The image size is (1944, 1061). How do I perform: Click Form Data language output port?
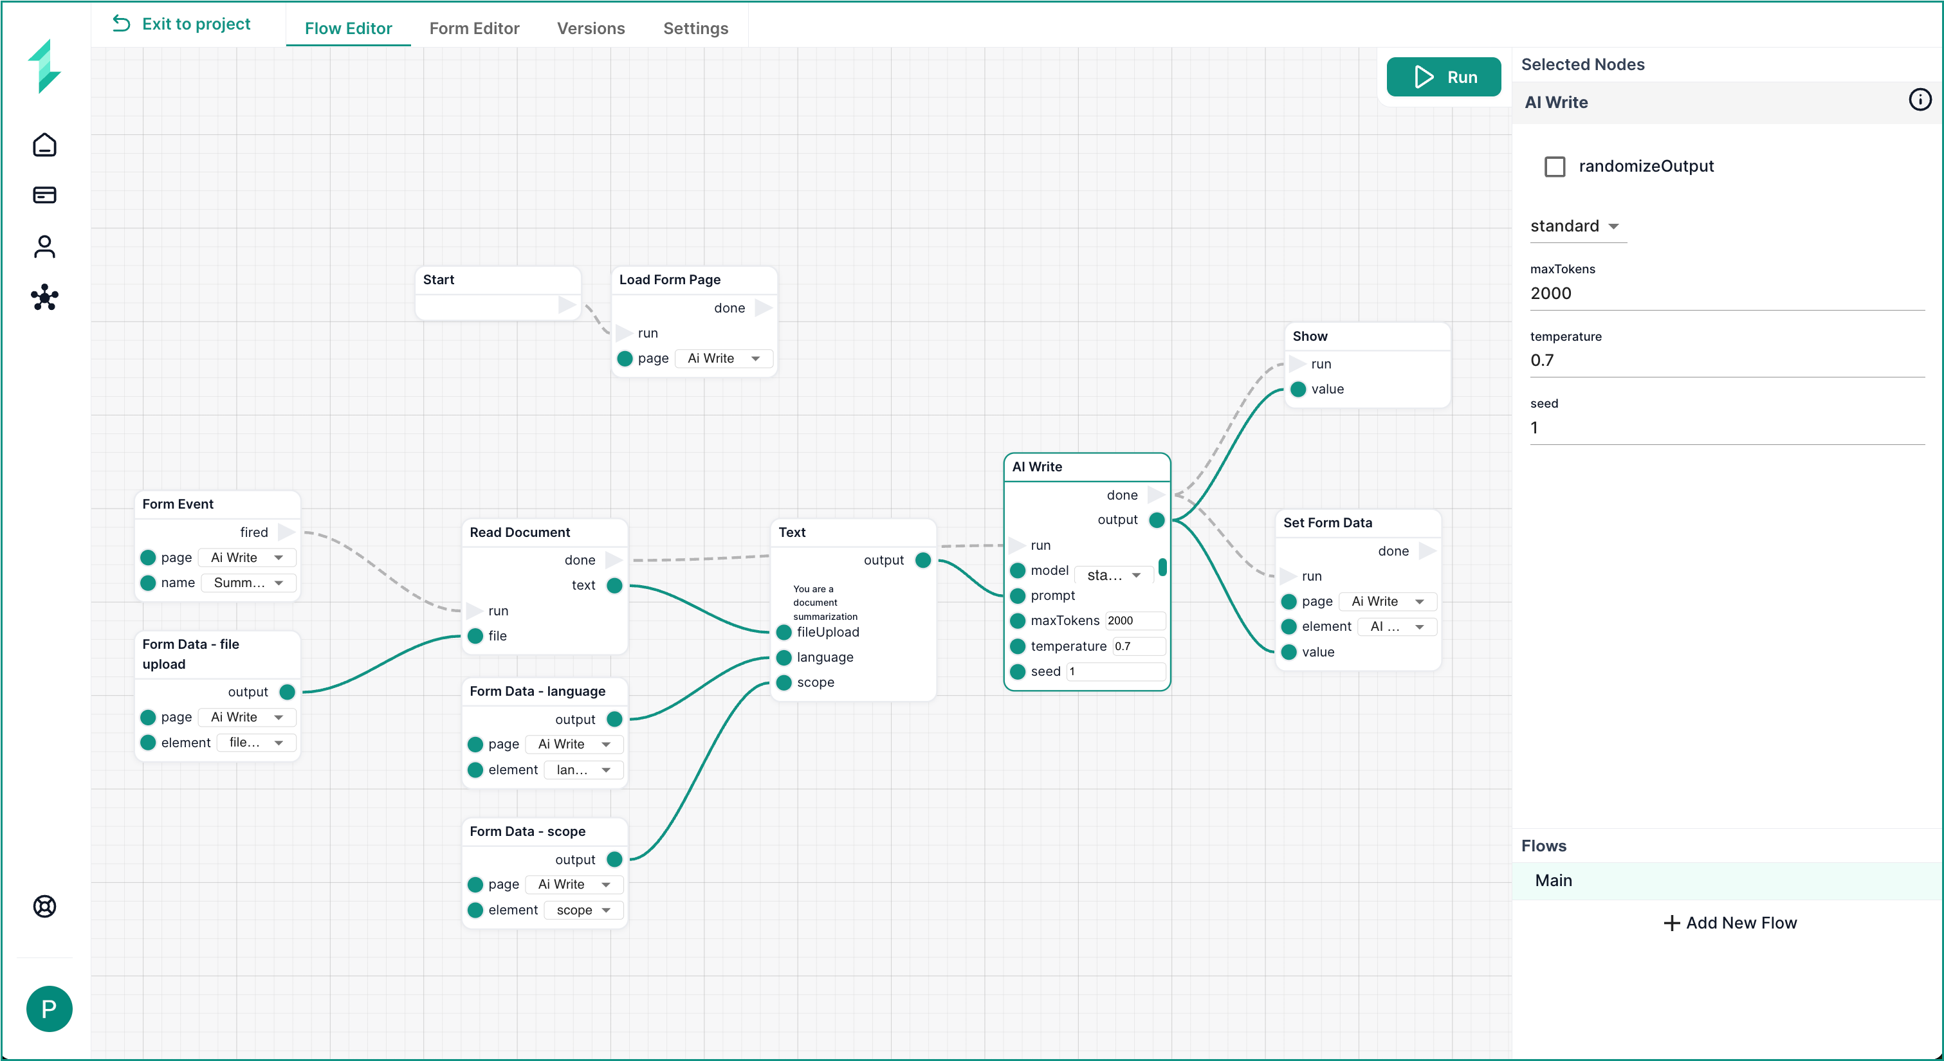(614, 719)
